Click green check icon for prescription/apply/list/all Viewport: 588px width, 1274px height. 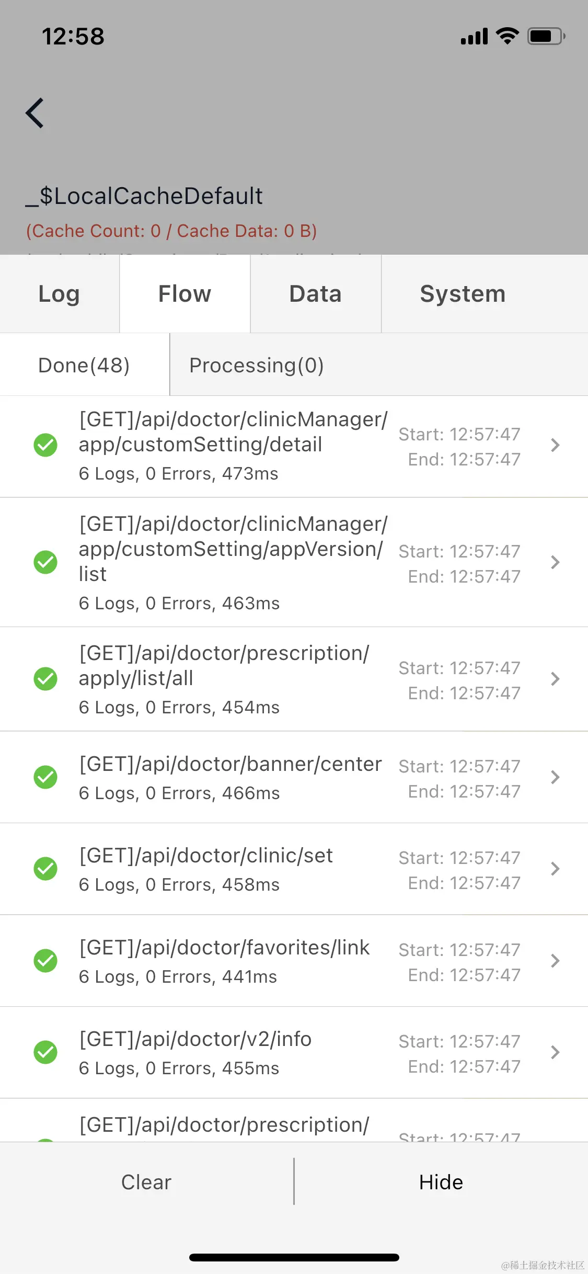[45, 679]
